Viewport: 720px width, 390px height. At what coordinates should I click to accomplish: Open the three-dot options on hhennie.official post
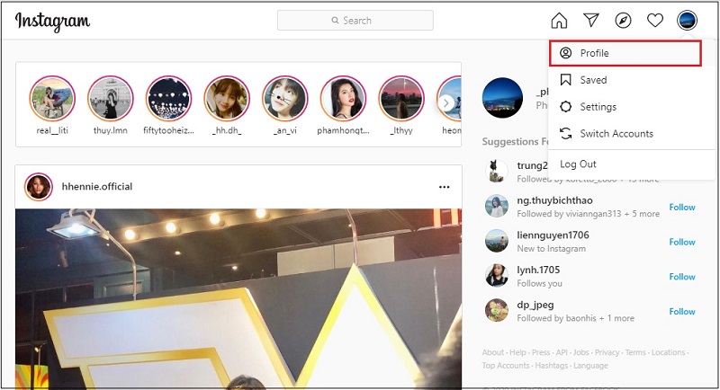click(x=444, y=187)
